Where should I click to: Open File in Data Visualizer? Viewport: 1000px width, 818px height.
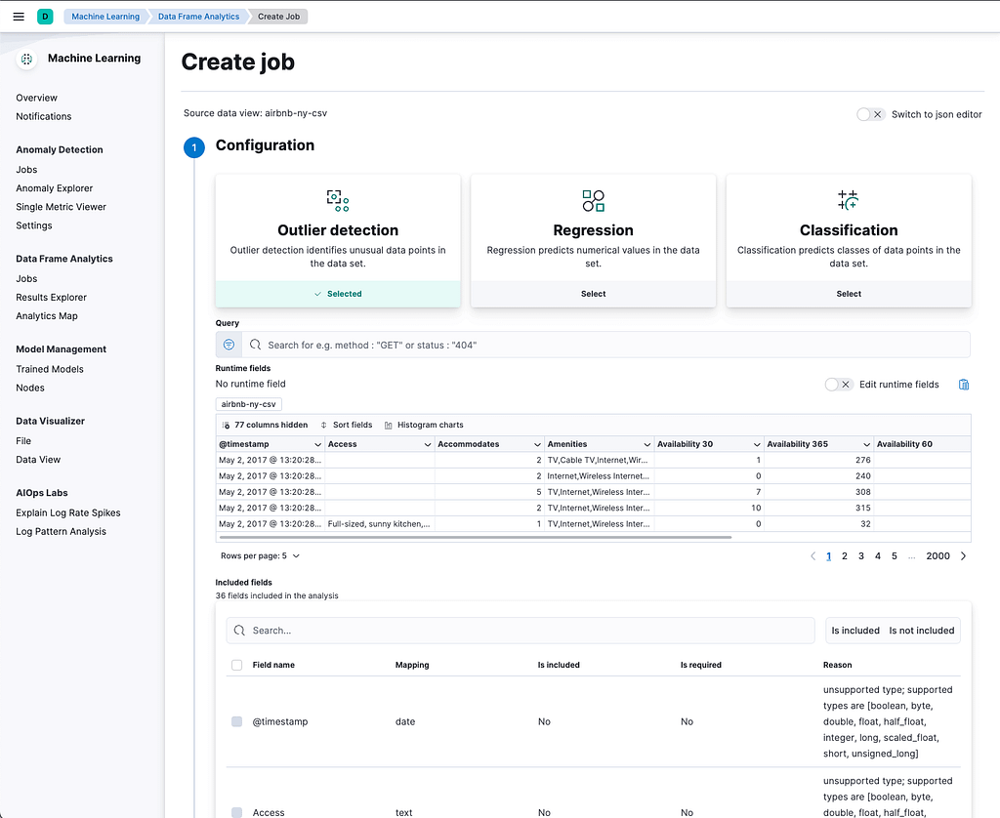[x=23, y=440]
